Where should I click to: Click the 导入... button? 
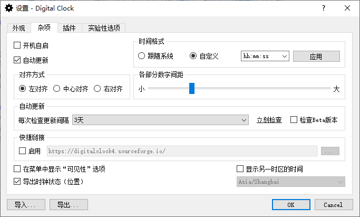(26, 204)
